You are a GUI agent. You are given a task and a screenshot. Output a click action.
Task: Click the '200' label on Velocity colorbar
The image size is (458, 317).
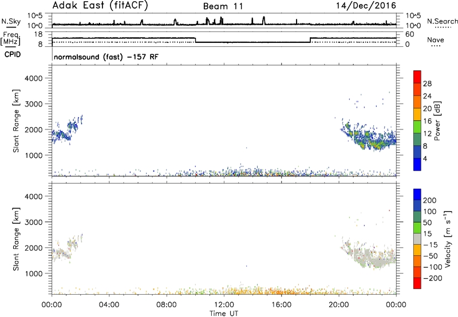pos(430,200)
